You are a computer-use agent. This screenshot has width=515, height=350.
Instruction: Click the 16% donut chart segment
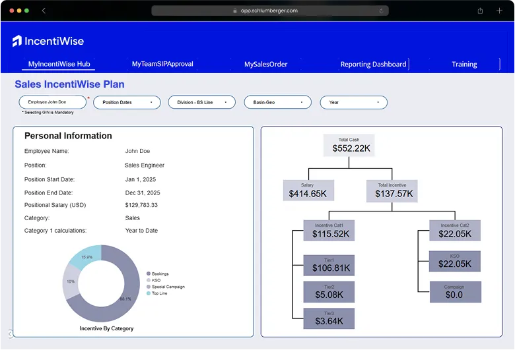pos(71,281)
